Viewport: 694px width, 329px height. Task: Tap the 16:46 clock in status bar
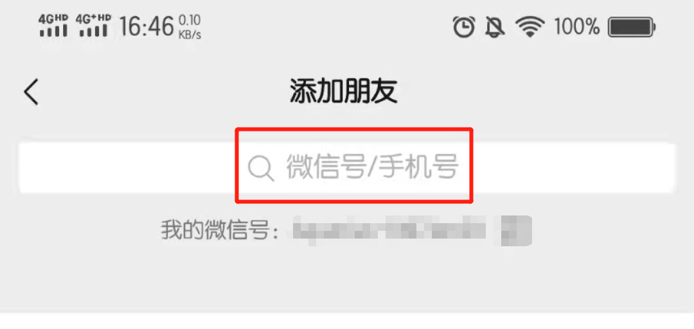click(x=147, y=26)
